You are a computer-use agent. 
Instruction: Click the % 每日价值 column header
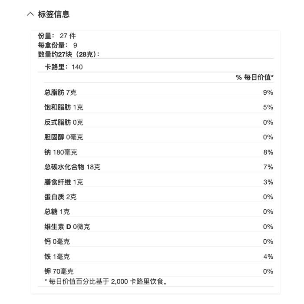point(254,77)
